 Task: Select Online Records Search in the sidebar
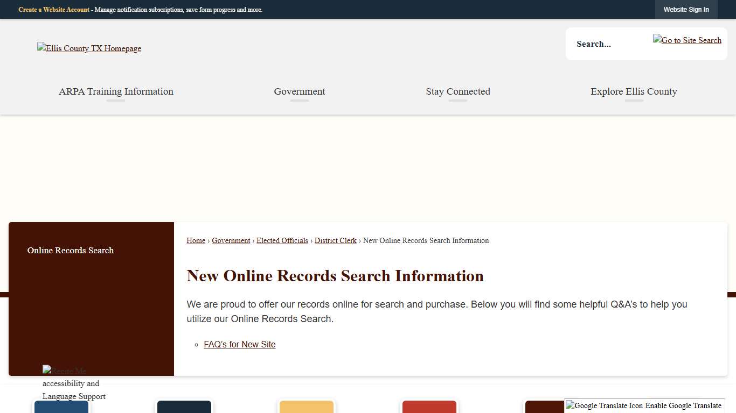coord(71,251)
